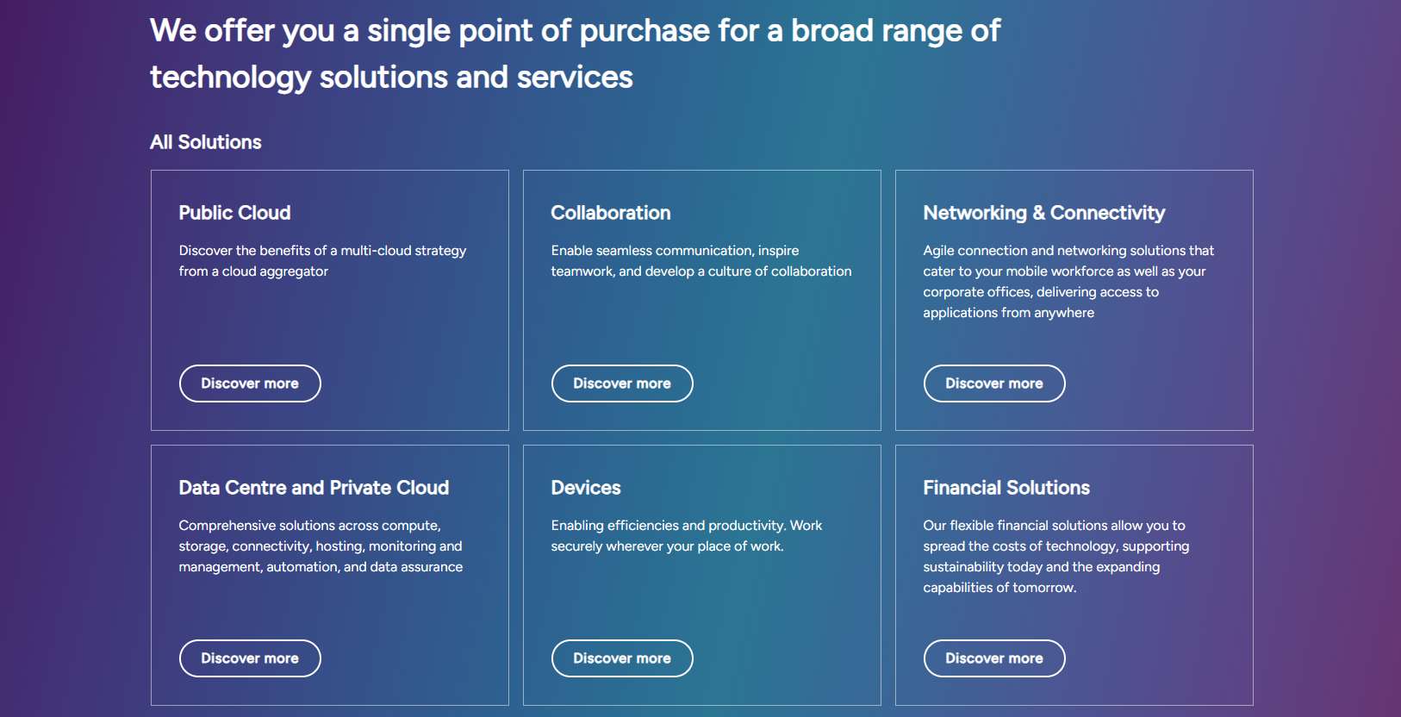This screenshot has width=1401, height=717.
Task: Click the Comprehensive solutions across compute text
Action: [321, 546]
